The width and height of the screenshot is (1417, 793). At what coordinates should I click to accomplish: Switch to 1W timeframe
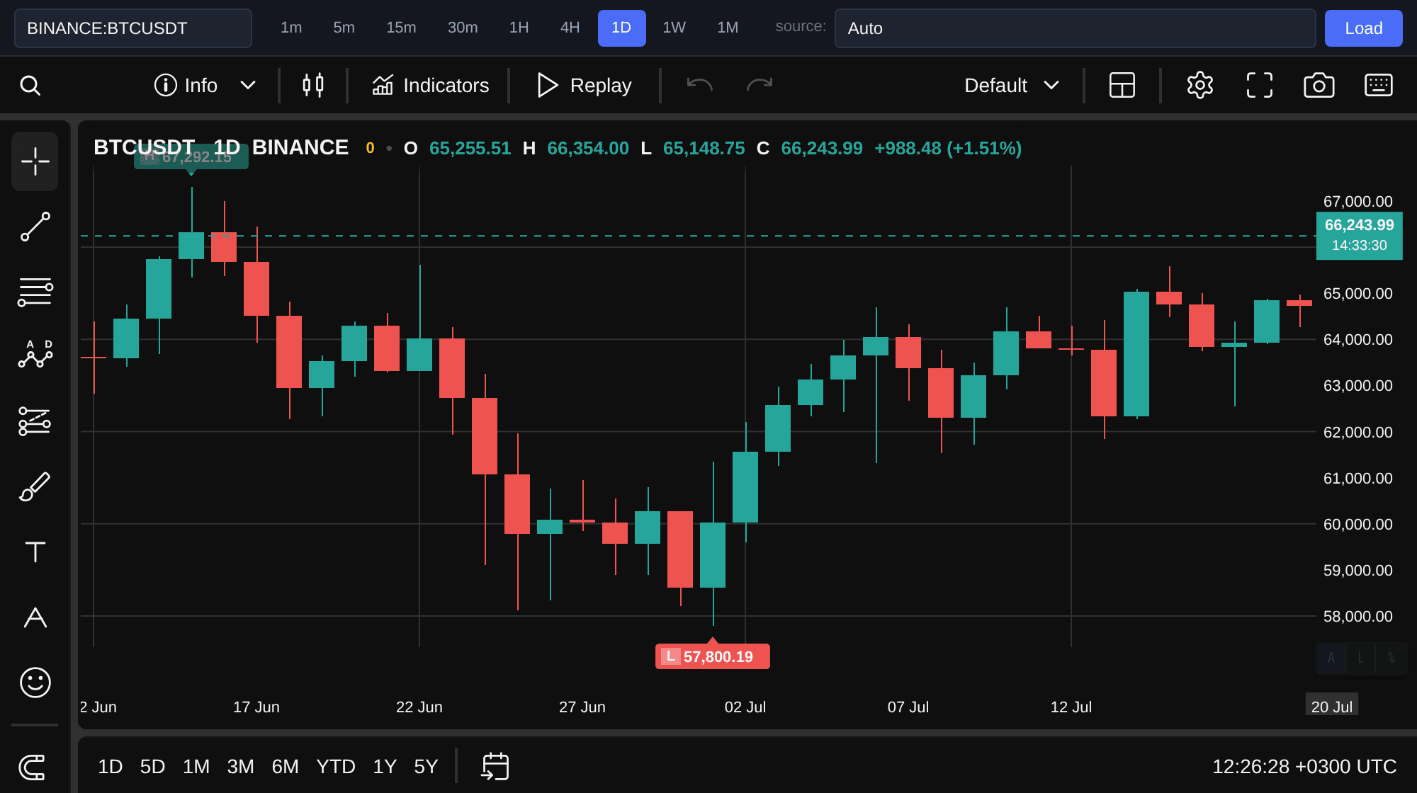tap(674, 28)
